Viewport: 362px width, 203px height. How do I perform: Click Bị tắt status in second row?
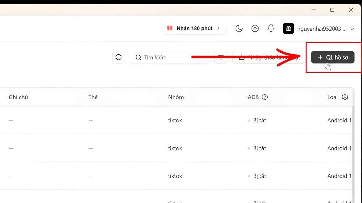[x=259, y=148]
